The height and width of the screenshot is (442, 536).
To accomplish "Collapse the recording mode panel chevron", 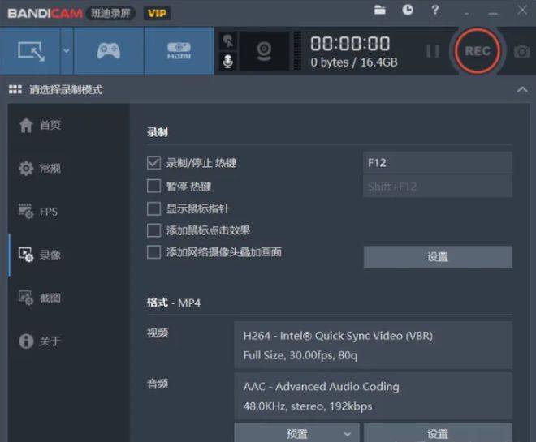I will coord(522,90).
